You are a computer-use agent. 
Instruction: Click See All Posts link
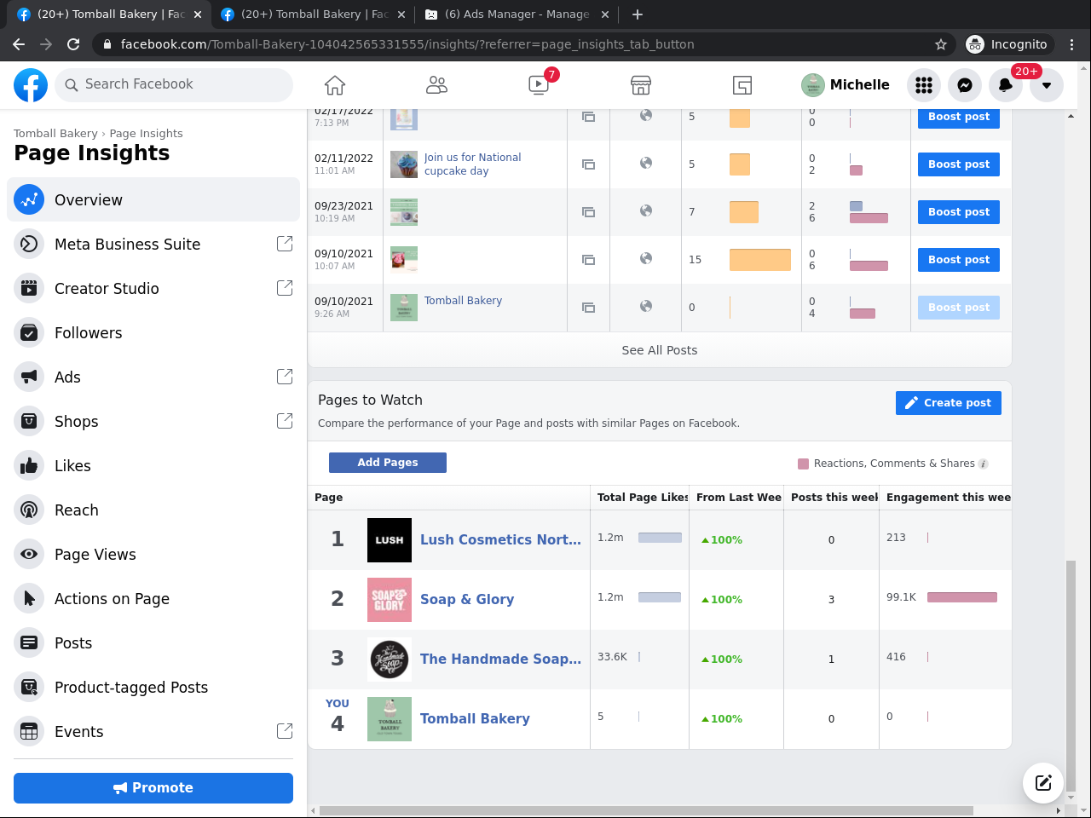660,350
